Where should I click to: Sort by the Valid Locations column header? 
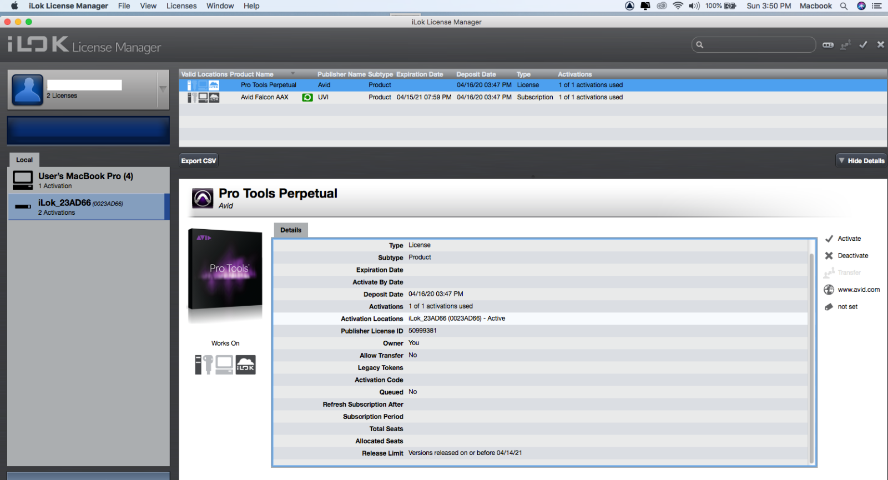click(x=204, y=74)
